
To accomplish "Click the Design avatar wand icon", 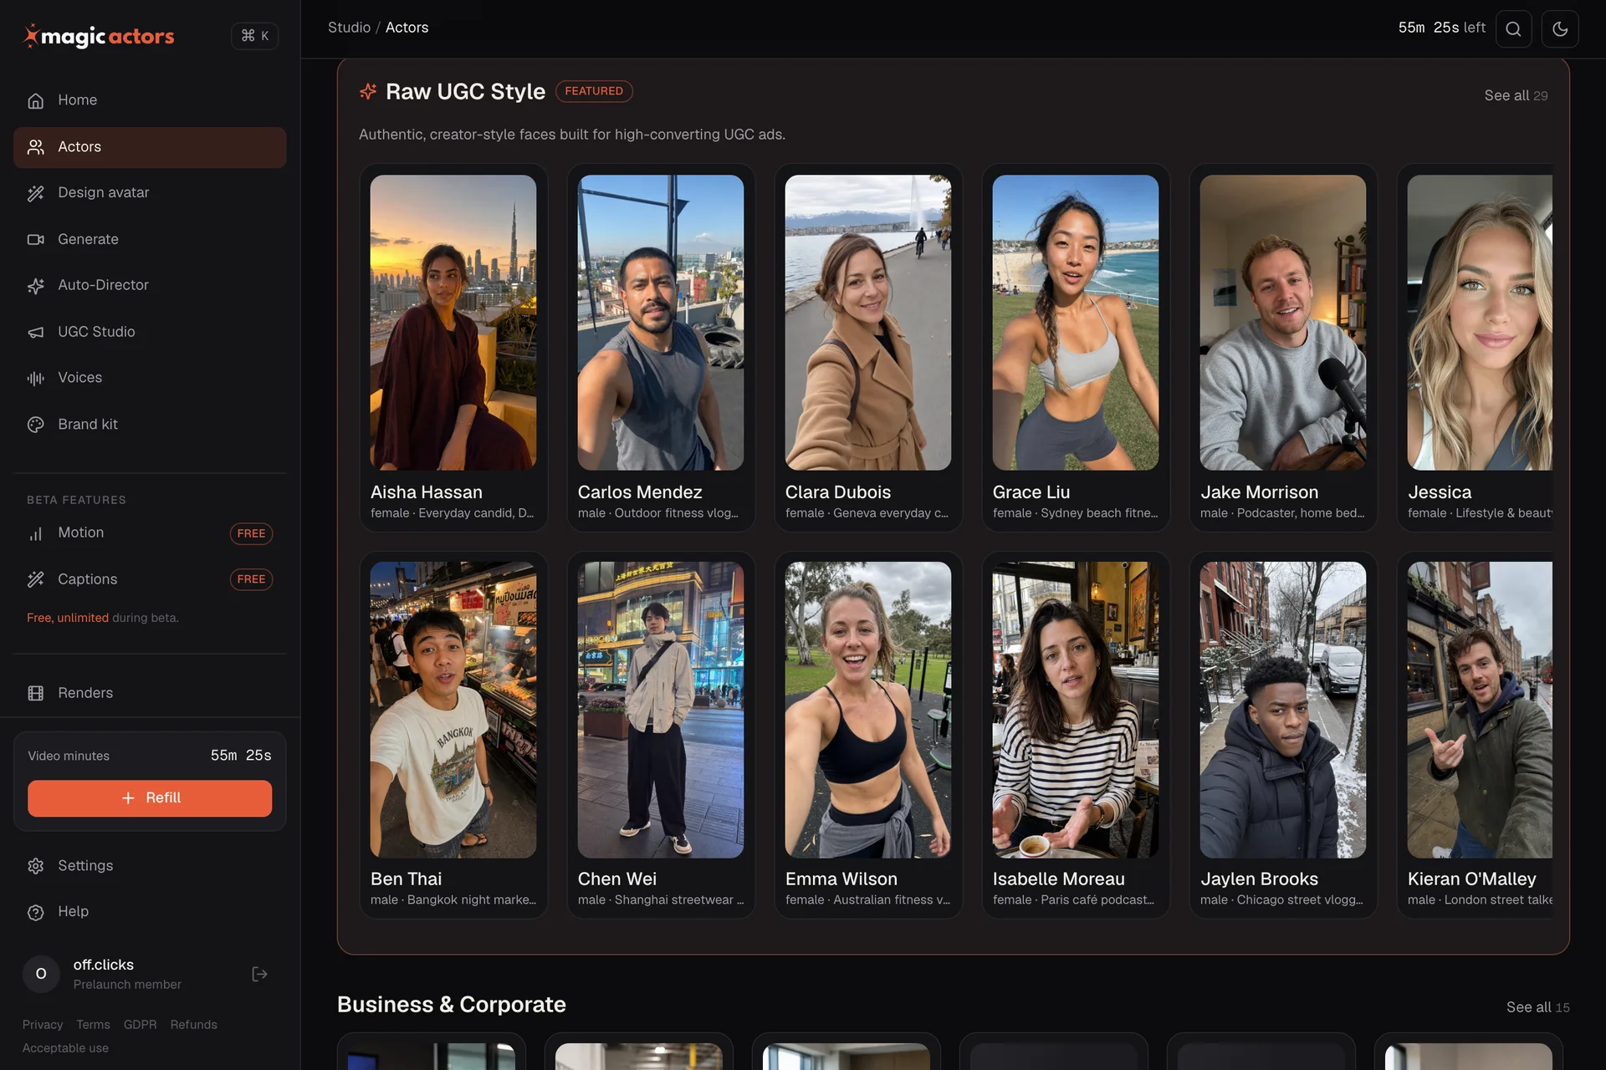I will pos(36,193).
